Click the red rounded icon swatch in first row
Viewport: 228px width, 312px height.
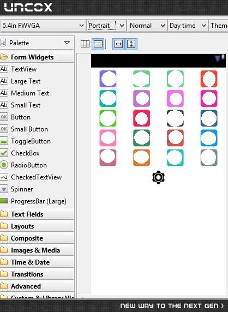click(x=209, y=79)
